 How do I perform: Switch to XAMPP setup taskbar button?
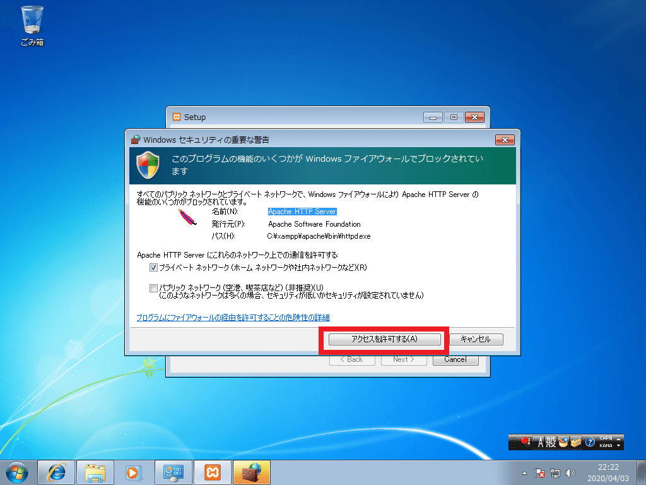click(x=212, y=472)
